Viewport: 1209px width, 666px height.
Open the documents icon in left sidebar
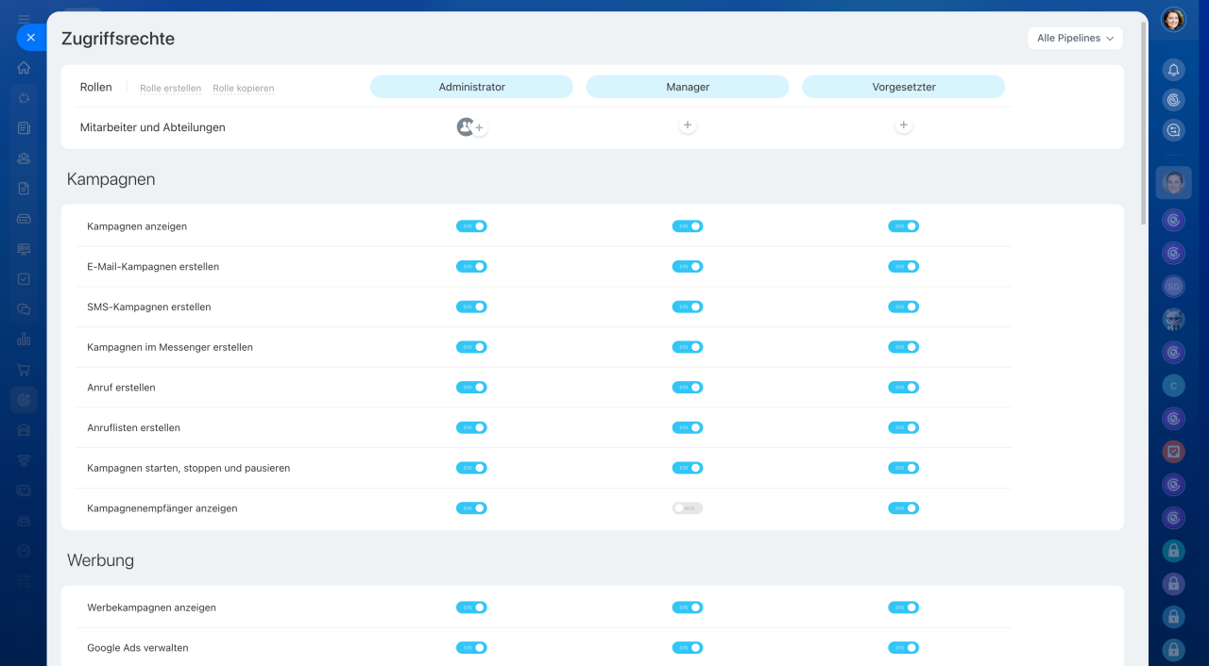point(24,189)
